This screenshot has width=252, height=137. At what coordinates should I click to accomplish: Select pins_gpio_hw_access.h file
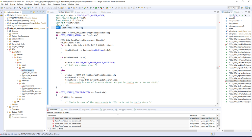[x=33, y=88]
